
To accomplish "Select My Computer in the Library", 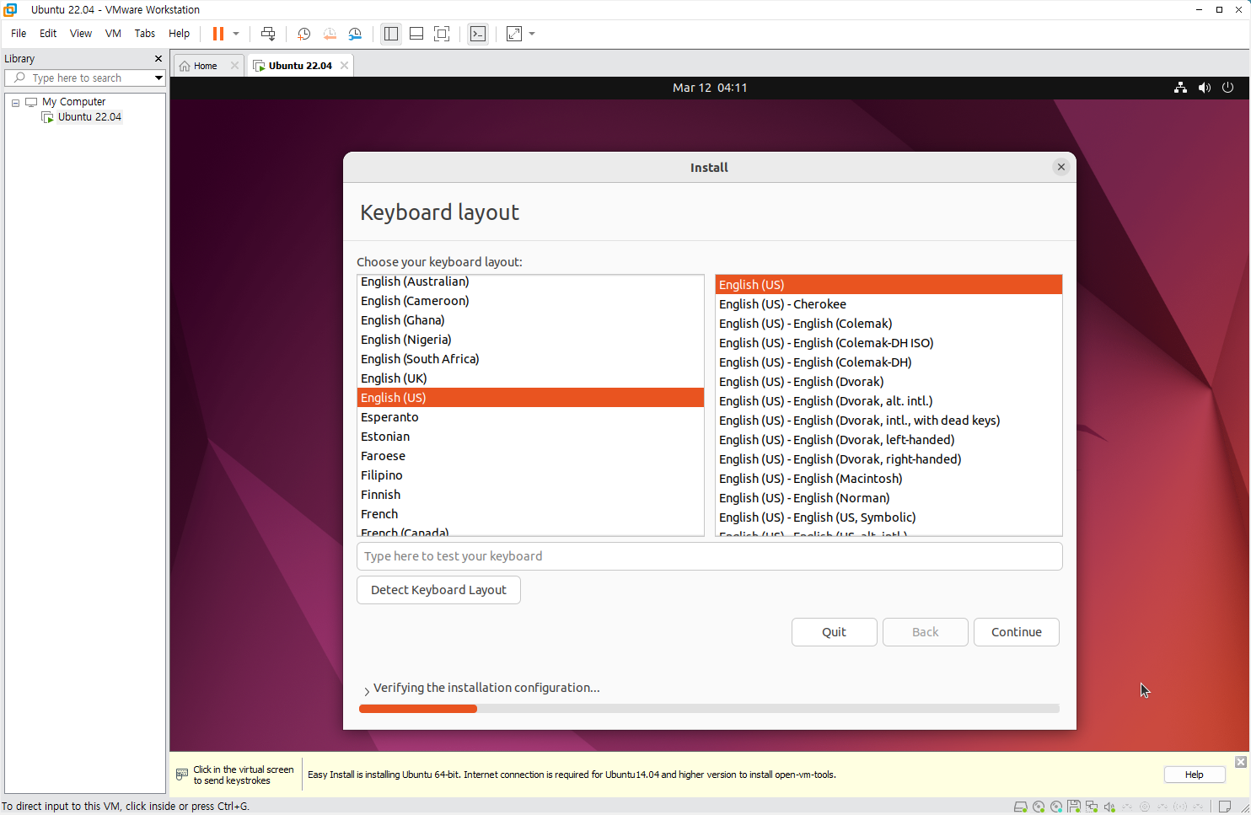I will [73, 102].
